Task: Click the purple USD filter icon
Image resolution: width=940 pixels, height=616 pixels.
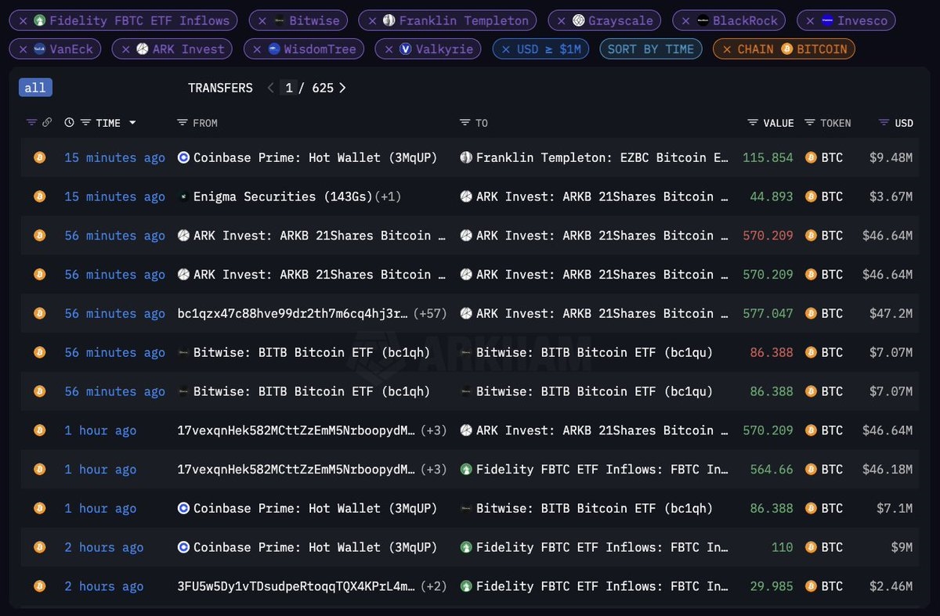Action: coord(884,123)
